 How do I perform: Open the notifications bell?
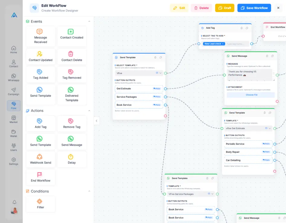(x=14, y=202)
